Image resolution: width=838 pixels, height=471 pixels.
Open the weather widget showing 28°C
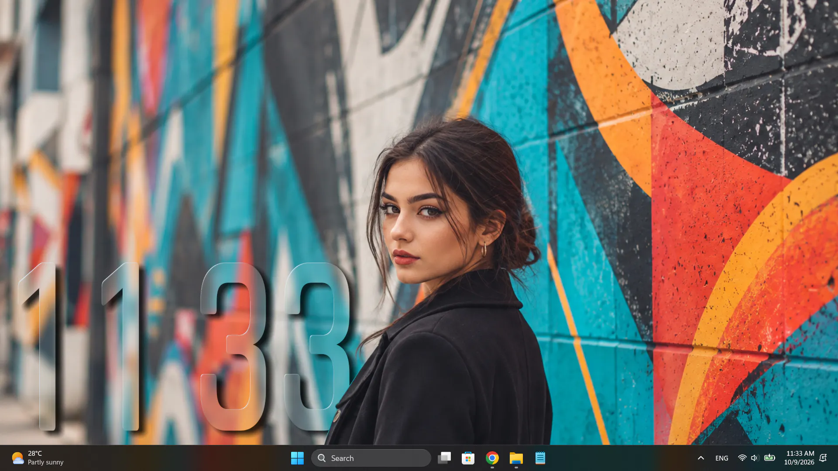pyautogui.click(x=38, y=458)
